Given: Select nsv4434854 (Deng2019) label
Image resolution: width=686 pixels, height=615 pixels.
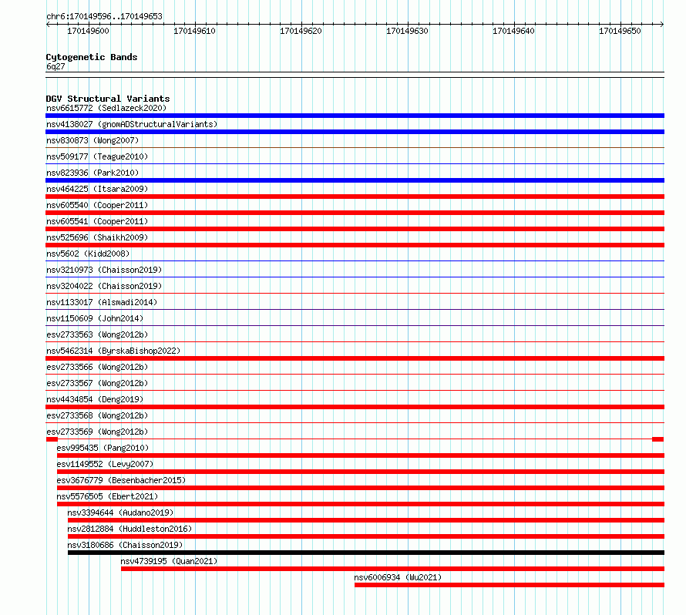Looking at the screenshot, I should (x=95, y=399).
